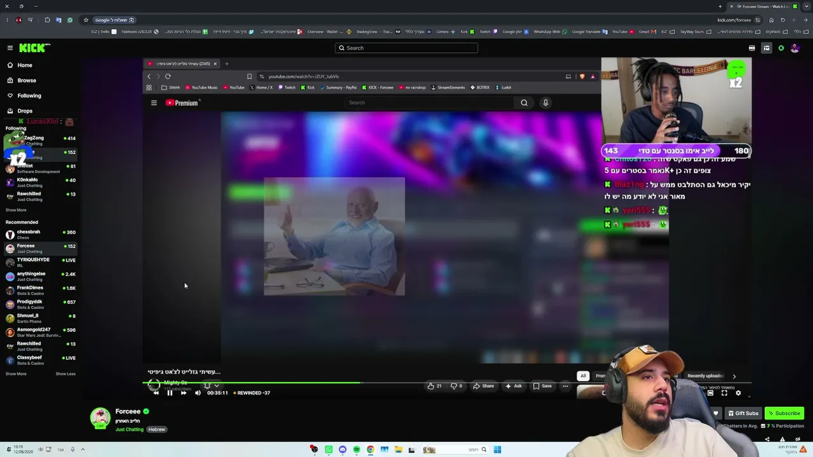Open Following in Kick sidebar
Image resolution: width=813 pixels, height=457 pixels.
pos(24,96)
